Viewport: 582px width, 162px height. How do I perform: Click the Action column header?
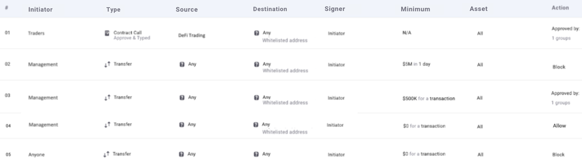pos(560,8)
